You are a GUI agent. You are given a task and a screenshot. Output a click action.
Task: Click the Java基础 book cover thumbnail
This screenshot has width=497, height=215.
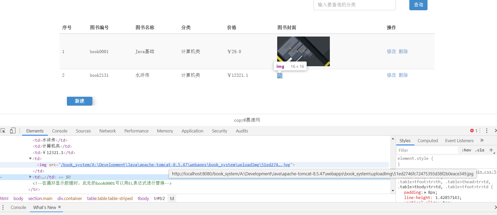(x=303, y=51)
